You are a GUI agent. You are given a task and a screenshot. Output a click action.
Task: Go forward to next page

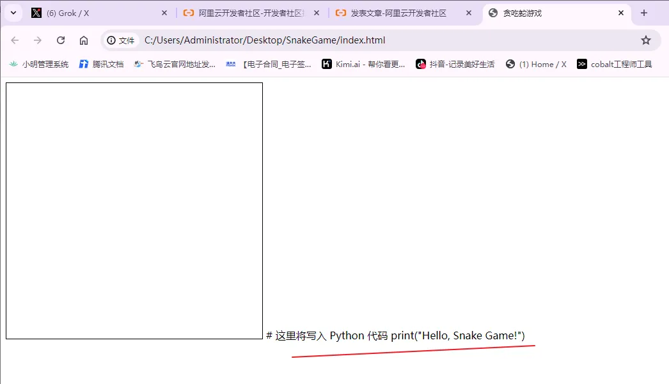pos(38,40)
